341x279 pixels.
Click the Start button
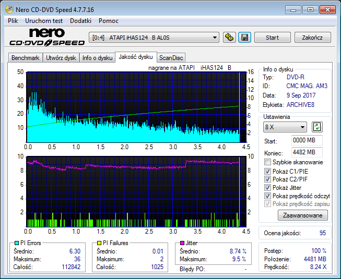coord(272,38)
